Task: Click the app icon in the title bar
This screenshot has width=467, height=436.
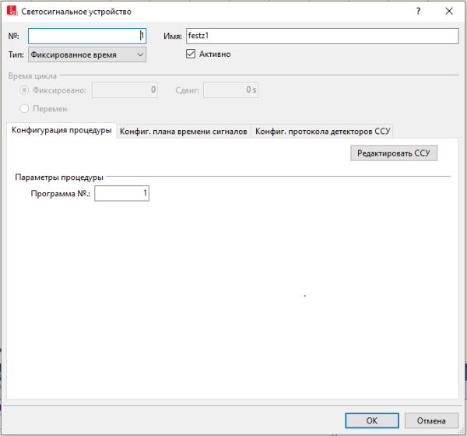Action: pyautogui.click(x=12, y=12)
